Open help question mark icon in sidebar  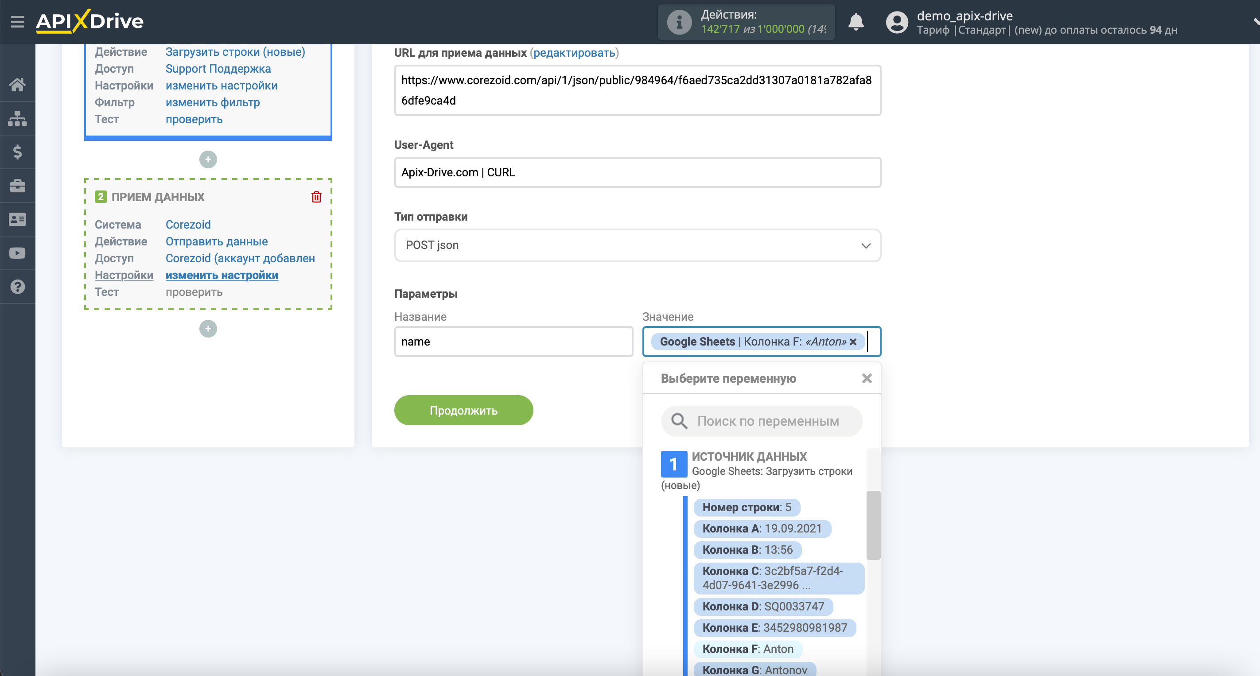[18, 287]
